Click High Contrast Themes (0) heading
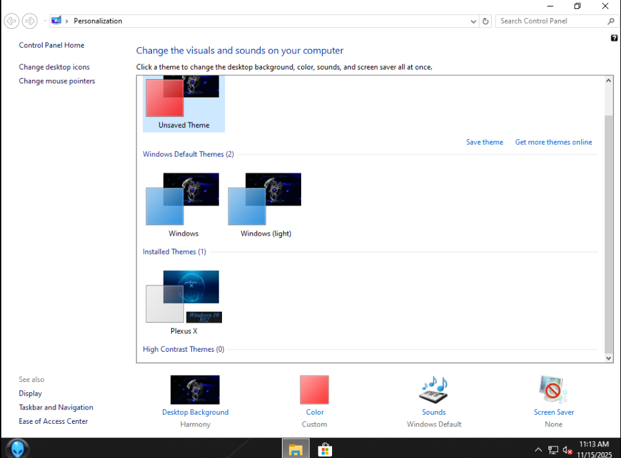 [x=183, y=349]
